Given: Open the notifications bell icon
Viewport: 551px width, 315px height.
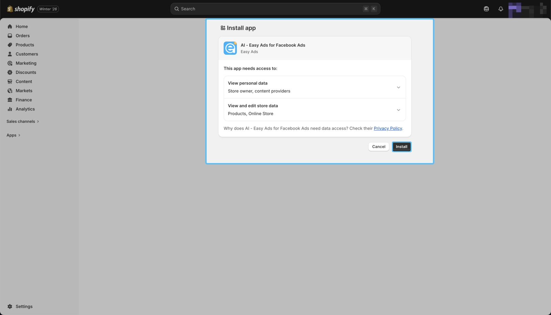Looking at the screenshot, I should point(500,9).
